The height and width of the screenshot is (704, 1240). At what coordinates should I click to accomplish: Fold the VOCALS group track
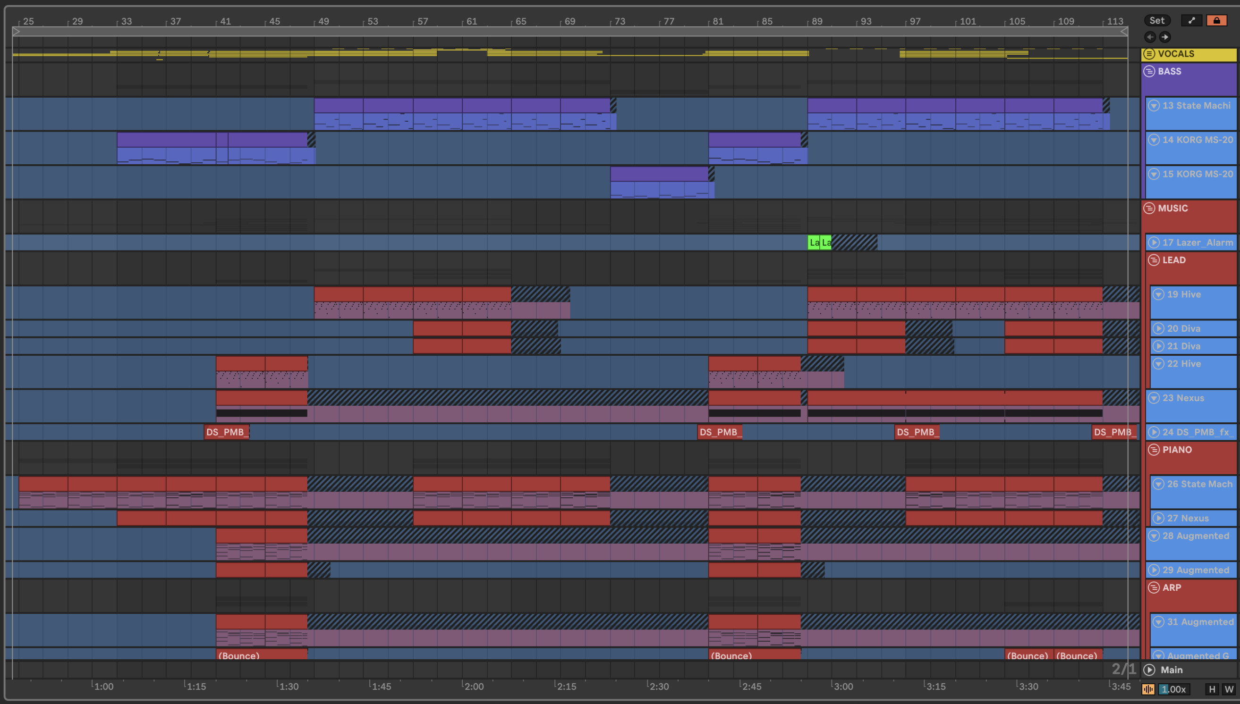click(1149, 54)
